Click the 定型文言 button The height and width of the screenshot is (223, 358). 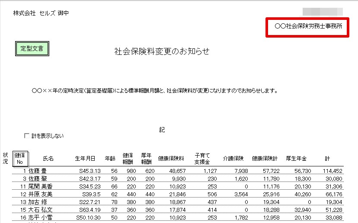pos(32,48)
